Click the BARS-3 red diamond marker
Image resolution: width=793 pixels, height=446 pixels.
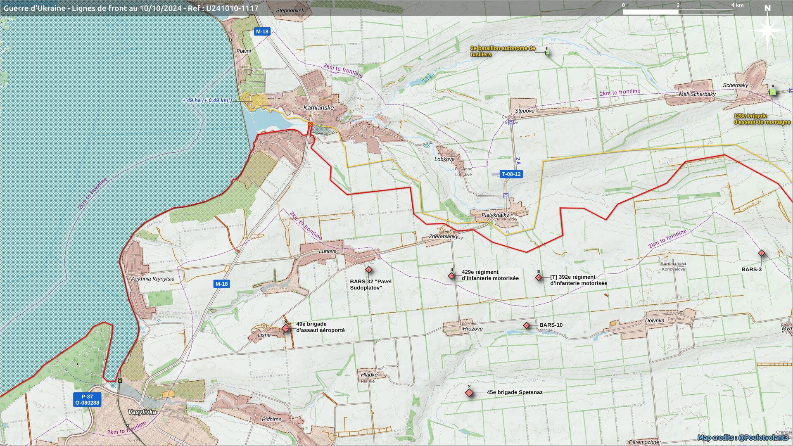click(x=762, y=253)
